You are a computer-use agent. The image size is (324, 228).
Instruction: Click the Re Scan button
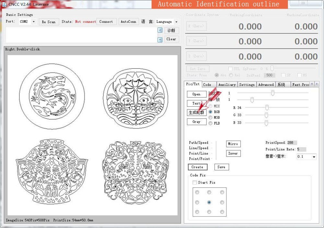click(x=49, y=22)
